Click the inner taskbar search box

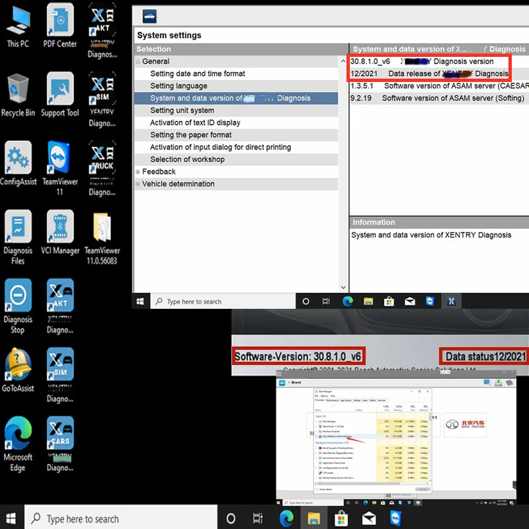pos(223,302)
